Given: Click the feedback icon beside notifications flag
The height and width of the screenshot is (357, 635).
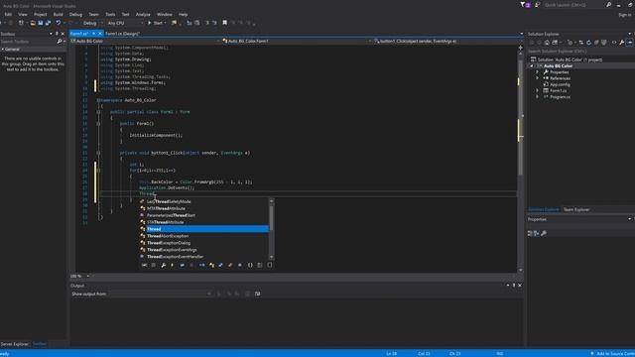Looking at the screenshot, I should 538,5.
